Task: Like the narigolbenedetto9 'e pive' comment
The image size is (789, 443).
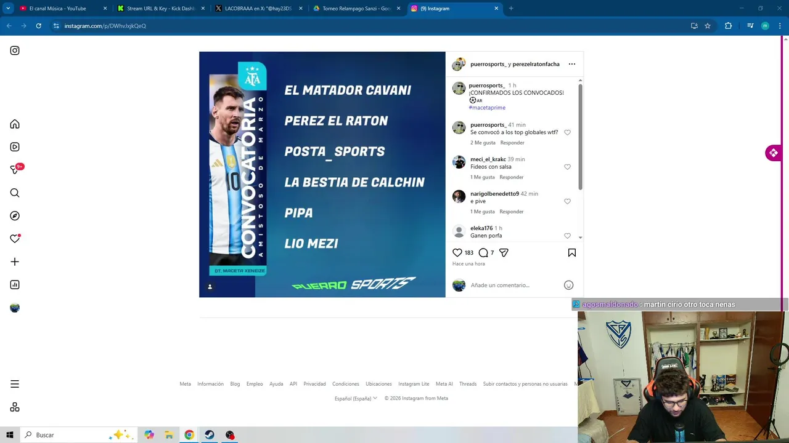Action: tap(568, 201)
